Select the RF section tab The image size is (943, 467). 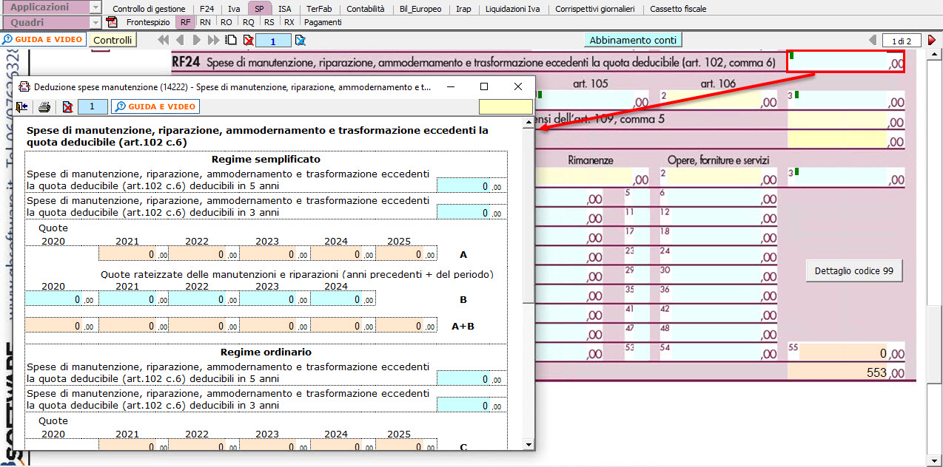(185, 22)
